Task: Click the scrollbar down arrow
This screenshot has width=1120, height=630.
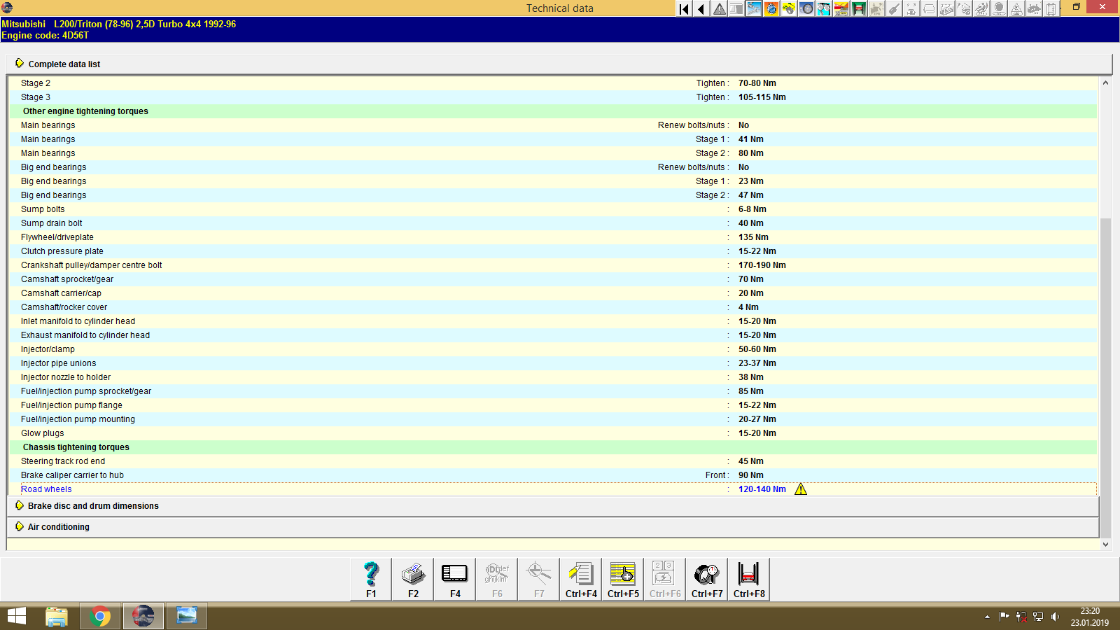Action: [1106, 544]
